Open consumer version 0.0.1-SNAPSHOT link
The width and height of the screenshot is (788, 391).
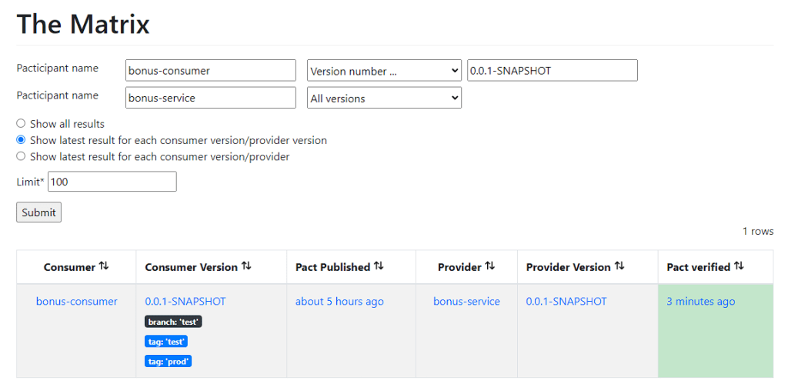coord(185,302)
